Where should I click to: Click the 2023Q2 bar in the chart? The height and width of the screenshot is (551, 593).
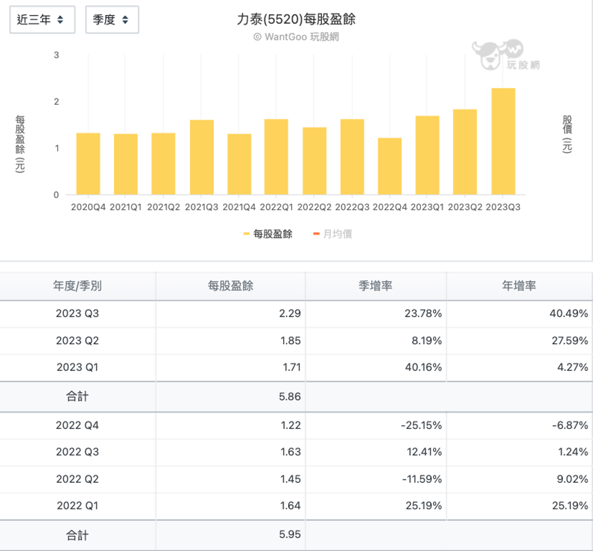465,152
